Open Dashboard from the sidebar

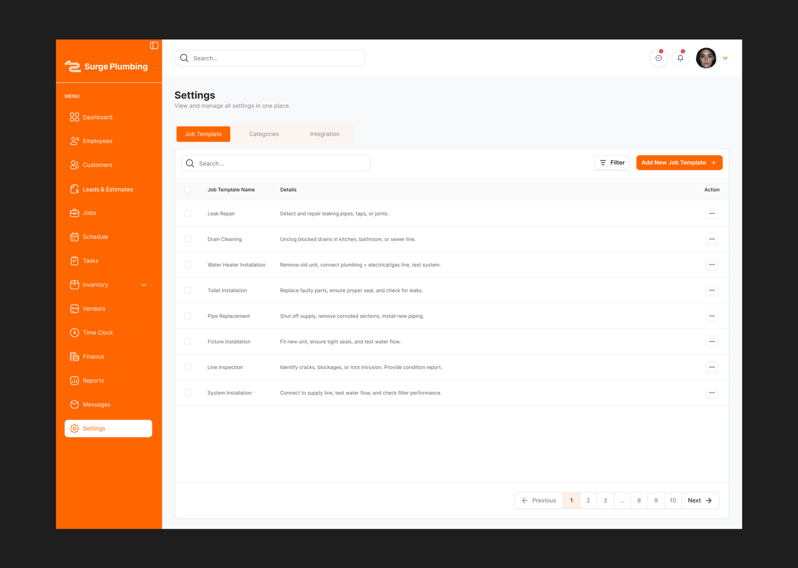[x=98, y=117]
